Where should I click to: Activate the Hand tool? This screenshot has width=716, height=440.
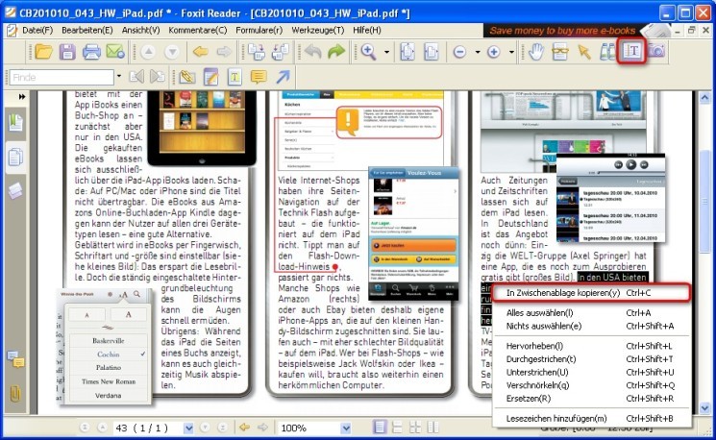pos(536,52)
